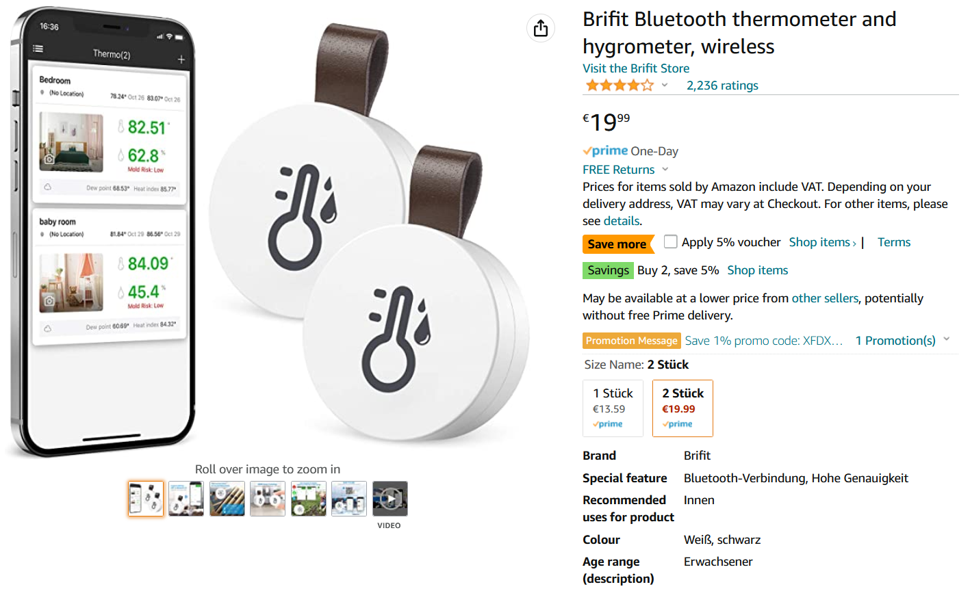The width and height of the screenshot is (970, 589).
Task: Open the star rating breakdown popover arrow
Action: point(664,86)
